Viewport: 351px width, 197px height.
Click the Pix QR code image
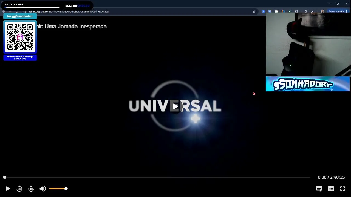click(20, 37)
